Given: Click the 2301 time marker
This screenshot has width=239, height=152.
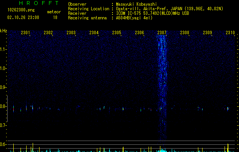Looking at the screenshot, I should (25, 32).
